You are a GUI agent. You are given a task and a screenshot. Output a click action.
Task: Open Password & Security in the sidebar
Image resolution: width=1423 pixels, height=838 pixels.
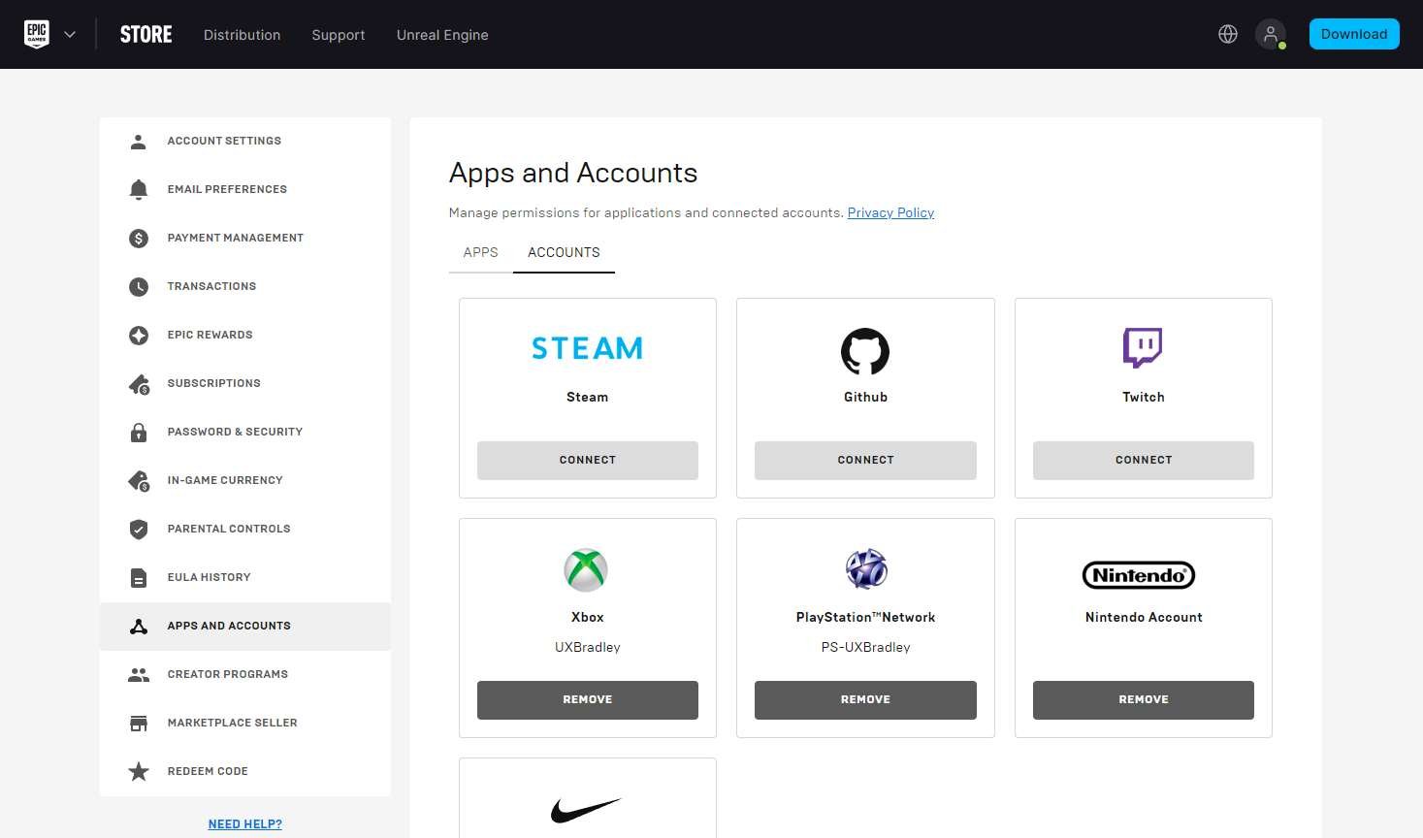click(x=245, y=433)
